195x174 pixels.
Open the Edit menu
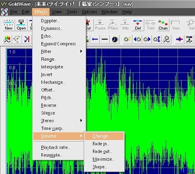pos(26,12)
